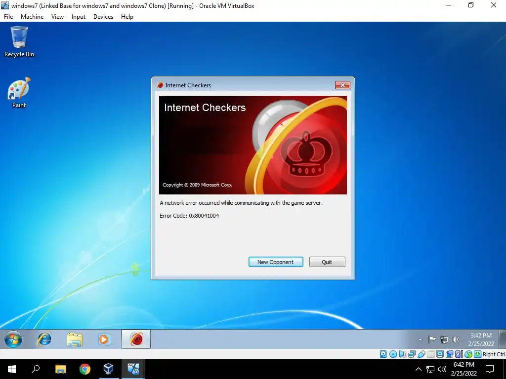Click the Internet Checkers banner image
The image size is (506, 379).
click(253, 145)
